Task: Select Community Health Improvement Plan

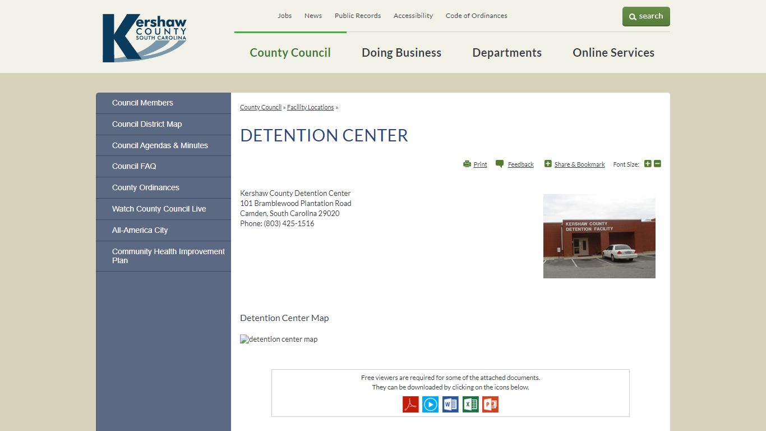Action: (x=163, y=256)
